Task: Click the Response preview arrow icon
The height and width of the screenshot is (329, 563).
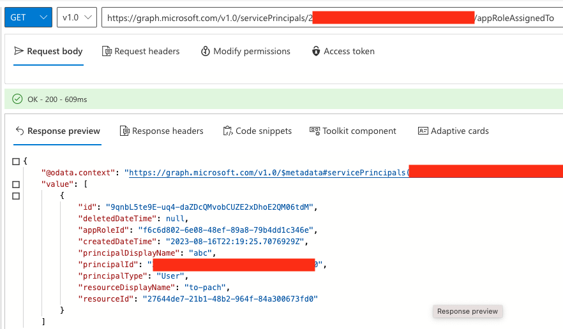Action: [19, 131]
